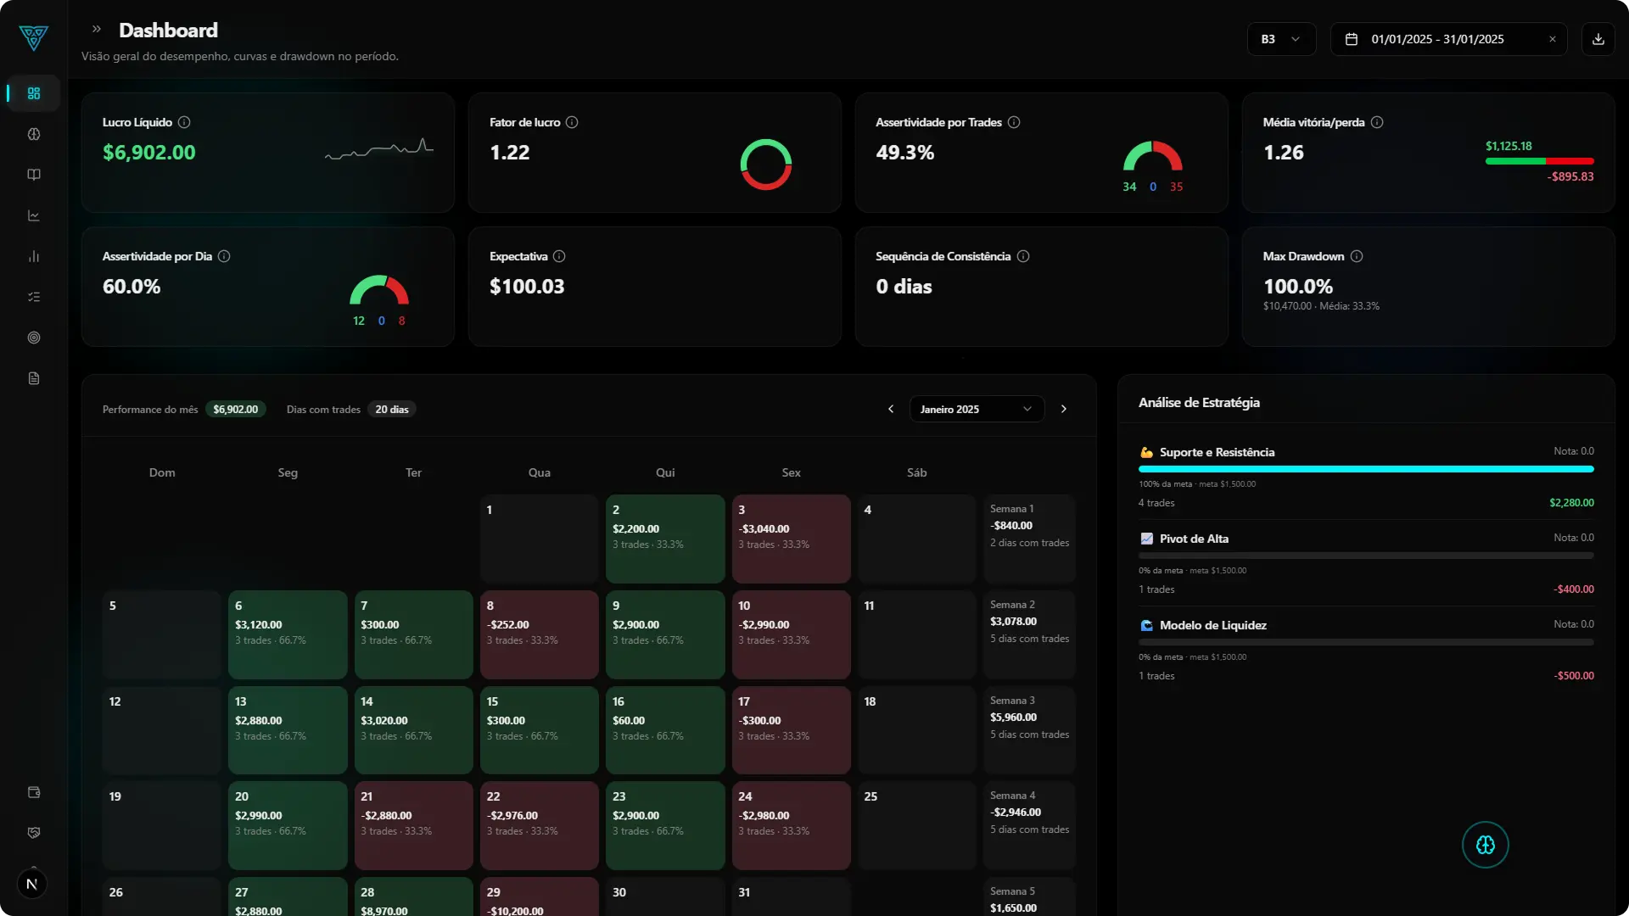Viewport: 1629px width, 916px height.
Task: Click the info icon beside Lucro Líquido
Action: pos(184,122)
